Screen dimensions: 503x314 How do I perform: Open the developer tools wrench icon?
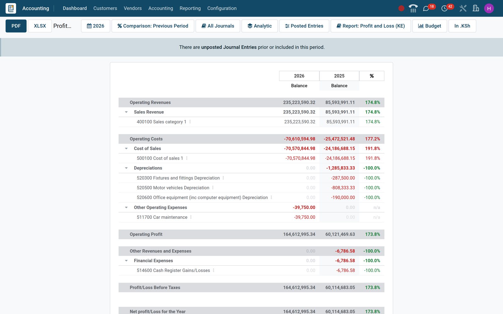pyautogui.click(x=463, y=8)
